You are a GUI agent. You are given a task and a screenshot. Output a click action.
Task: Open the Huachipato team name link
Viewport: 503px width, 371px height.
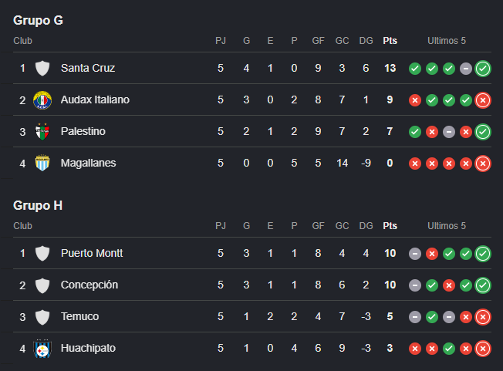coord(88,348)
